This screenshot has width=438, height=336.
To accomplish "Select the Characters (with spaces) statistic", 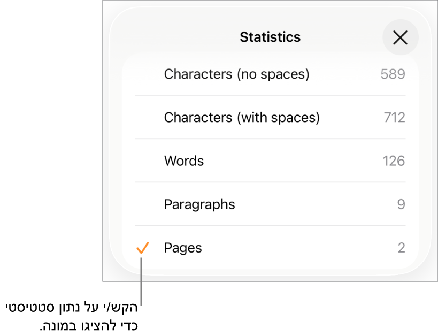I will coord(241,117).
